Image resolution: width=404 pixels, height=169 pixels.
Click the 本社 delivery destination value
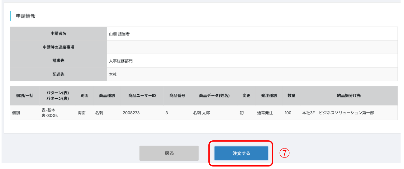pos(113,75)
